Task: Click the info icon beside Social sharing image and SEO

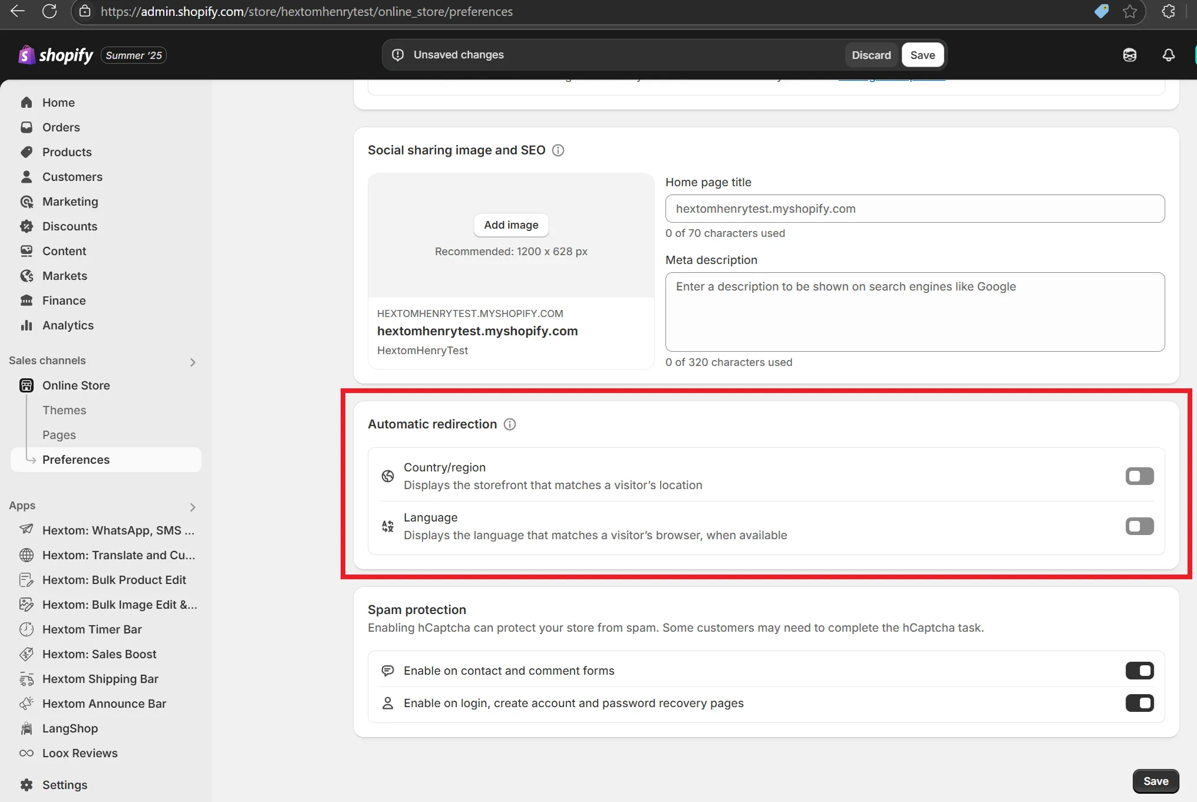Action: [558, 150]
